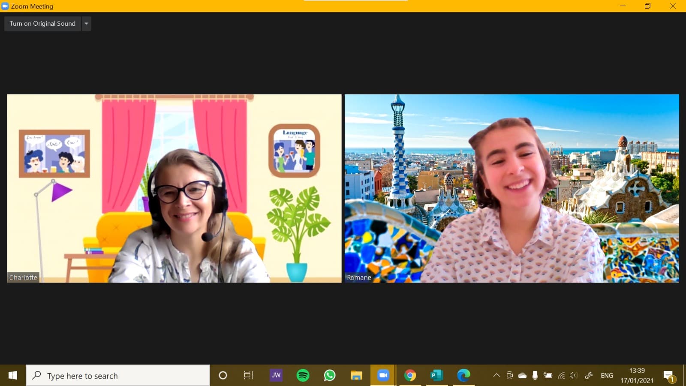
Task: Open the Original Sound dropdown arrow
Action: (86, 24)
